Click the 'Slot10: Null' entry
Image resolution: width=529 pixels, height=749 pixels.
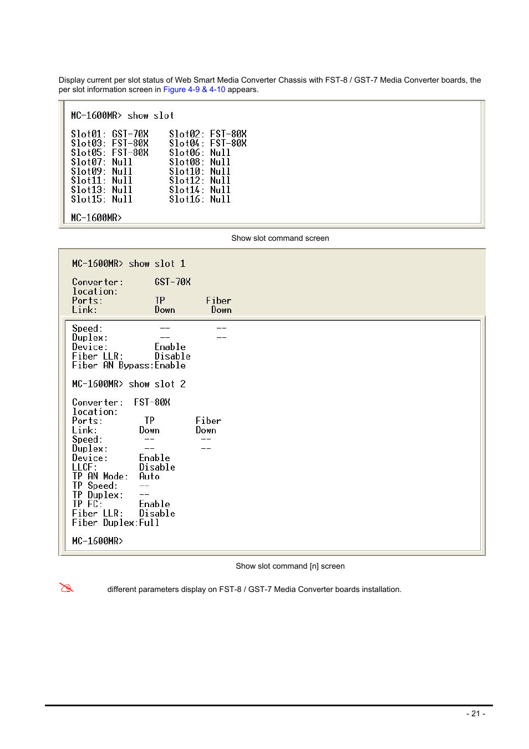pos(200,171)
